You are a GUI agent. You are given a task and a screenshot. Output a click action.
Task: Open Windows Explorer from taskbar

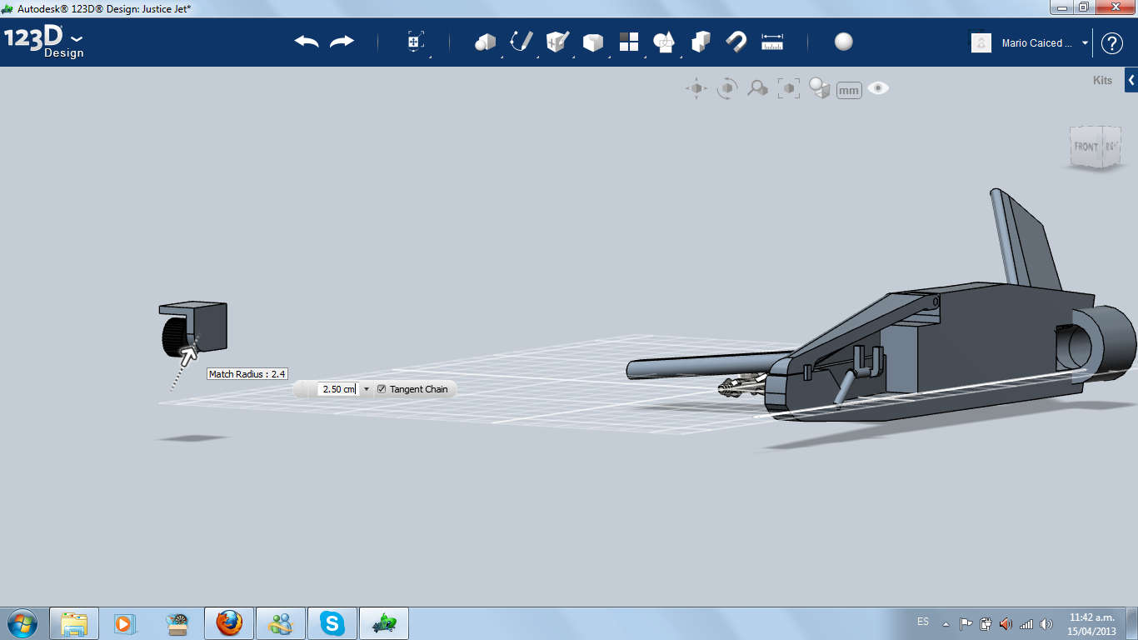tap(74, 623)
